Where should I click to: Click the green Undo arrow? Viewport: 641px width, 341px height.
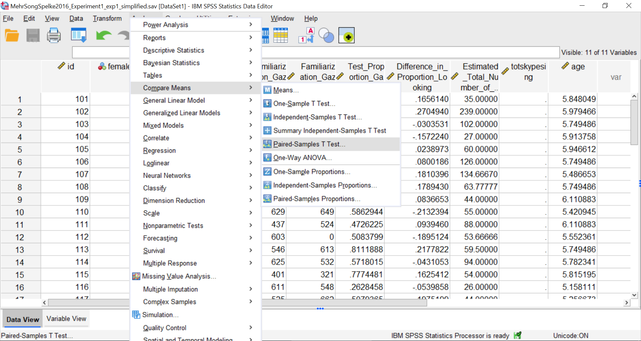point(103,35)
